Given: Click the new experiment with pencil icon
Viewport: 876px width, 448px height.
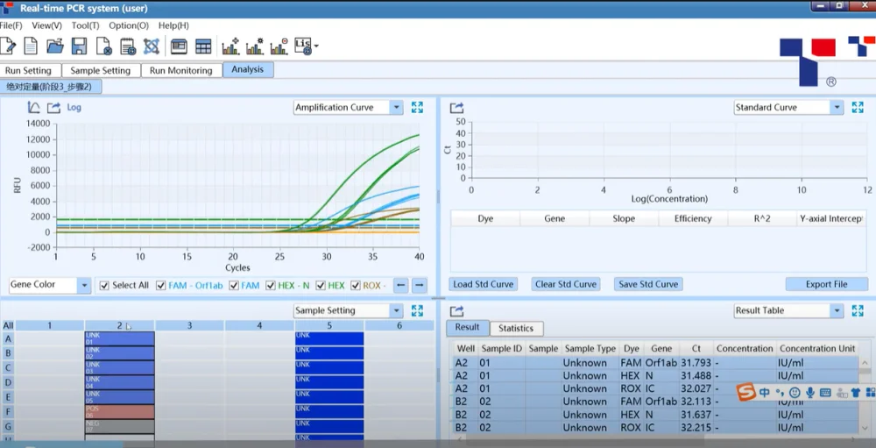Looking at the screenshot, I should [8, 46].
